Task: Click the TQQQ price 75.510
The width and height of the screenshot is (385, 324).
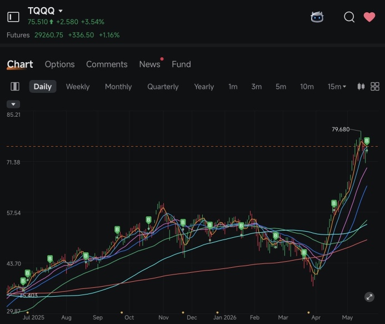Action: point(38,22)
